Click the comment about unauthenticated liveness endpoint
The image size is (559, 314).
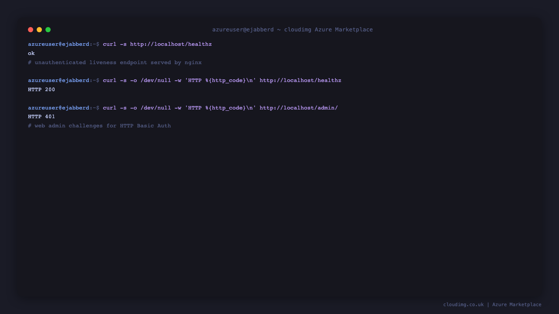[115, 63]
